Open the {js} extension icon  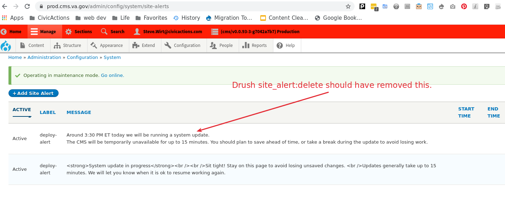[x=498, y=6]
